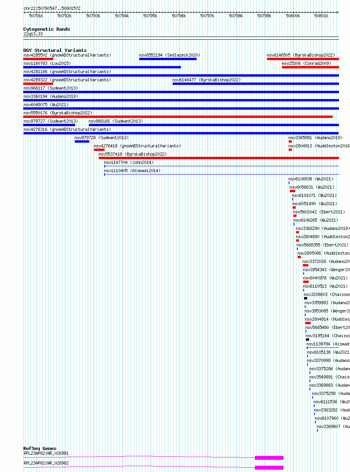
Task: Click the 50798k ruler tick label
Action: coord(236,16)
